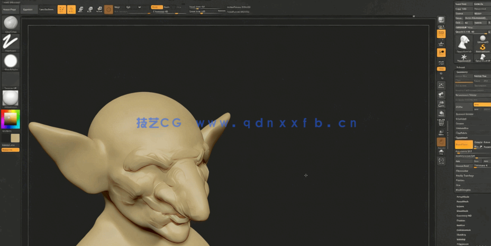Click the BPR render icon
491x246 pixels.
441,20
